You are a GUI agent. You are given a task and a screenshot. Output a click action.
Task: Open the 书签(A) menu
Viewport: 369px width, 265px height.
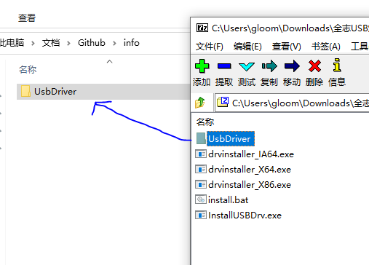click(326, 47)
